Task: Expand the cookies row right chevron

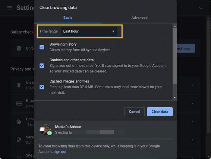Action: pos(192,122)
